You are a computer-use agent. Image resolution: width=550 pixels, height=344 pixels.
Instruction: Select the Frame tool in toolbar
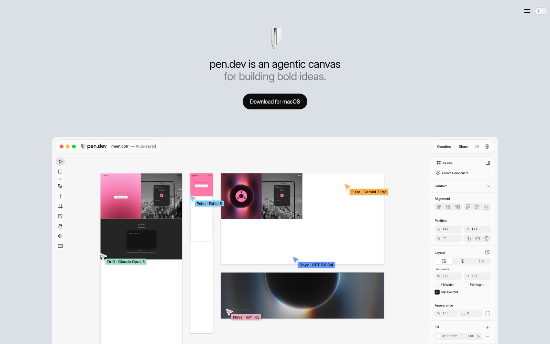coord(60,206)
